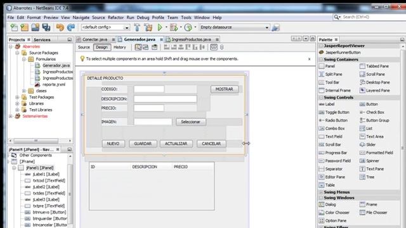Toggle Change Vertical Resizability button
The image size is (406, 228).
pos(221,47)
